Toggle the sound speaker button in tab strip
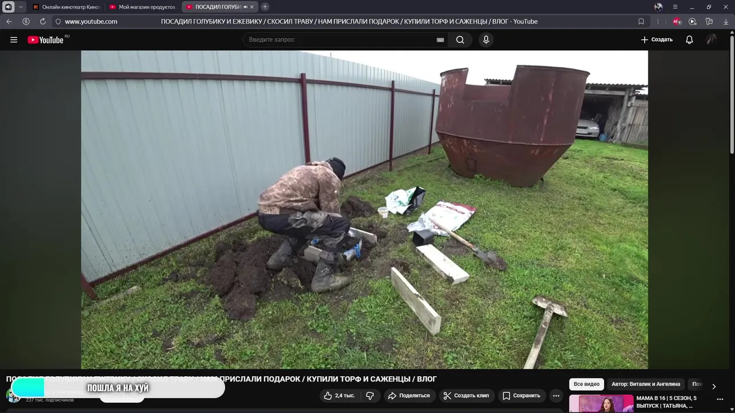Image resolution: width=735 pixels, height=413 pixels. [x=9, y=7]
